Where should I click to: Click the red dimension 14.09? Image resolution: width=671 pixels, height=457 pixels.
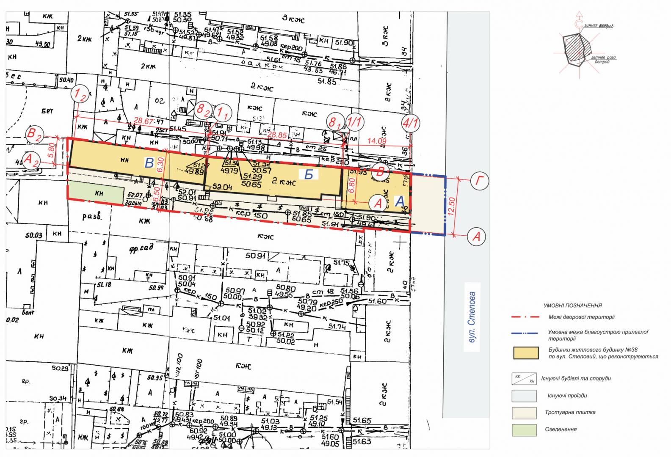[x=376, y=141]
